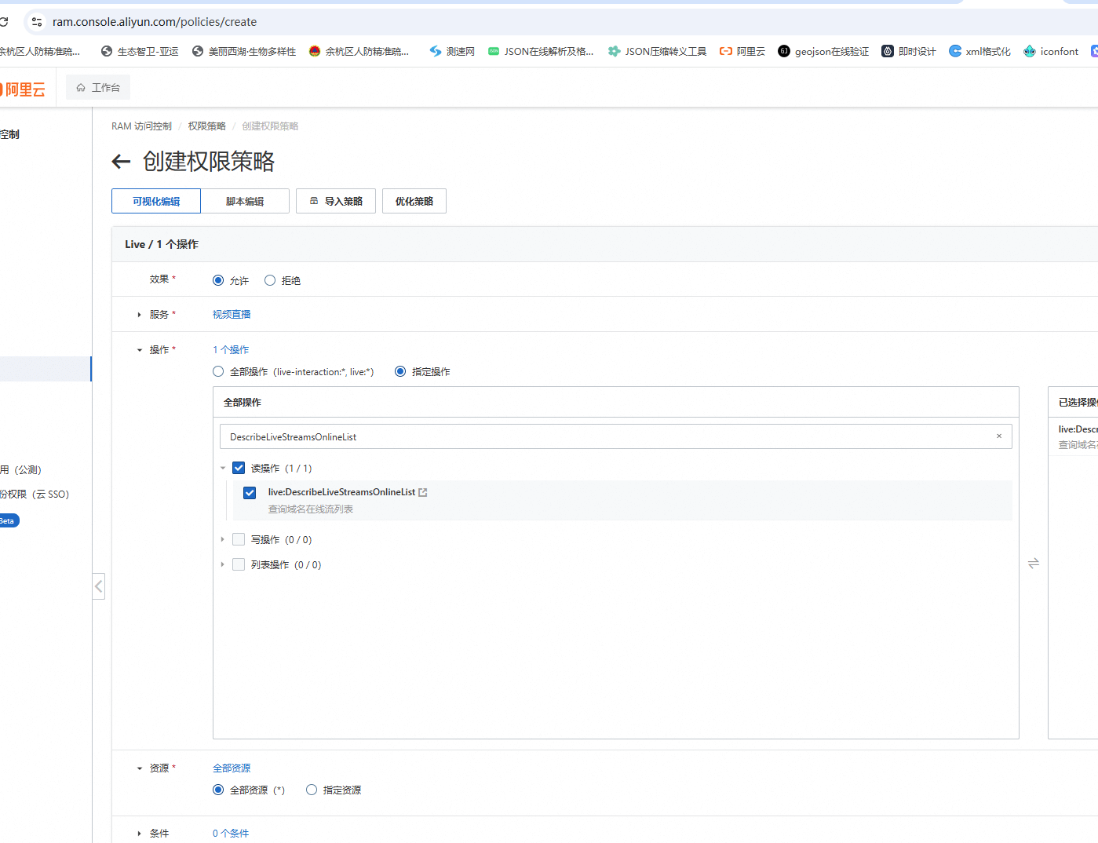Screen dimensions: 1098x843
Task: Open external doc link for live:DescribeLiveStreamsOnlineList
Action: click(x=423, y=492)
